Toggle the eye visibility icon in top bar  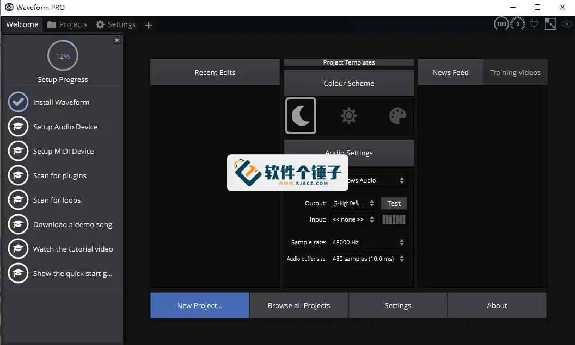[567, 24]
